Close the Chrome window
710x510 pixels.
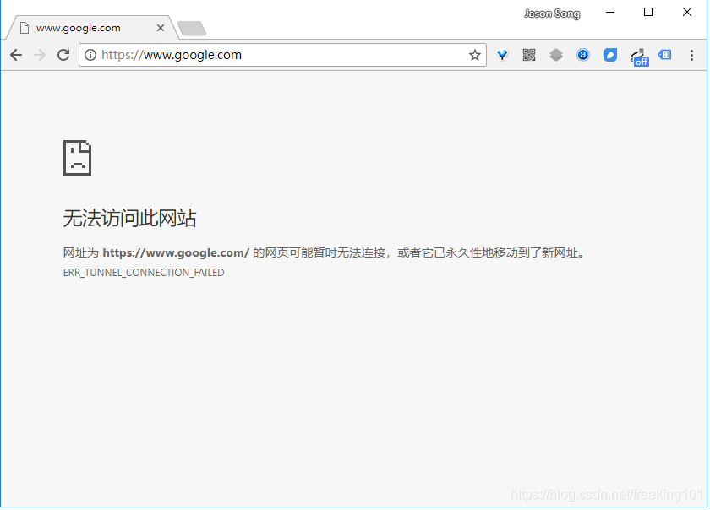pyautogui.click(x=687, y=13)
